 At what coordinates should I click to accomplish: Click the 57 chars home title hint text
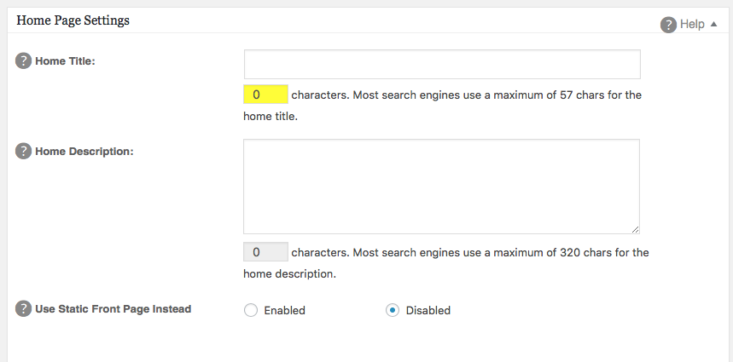tap(442, 106)
